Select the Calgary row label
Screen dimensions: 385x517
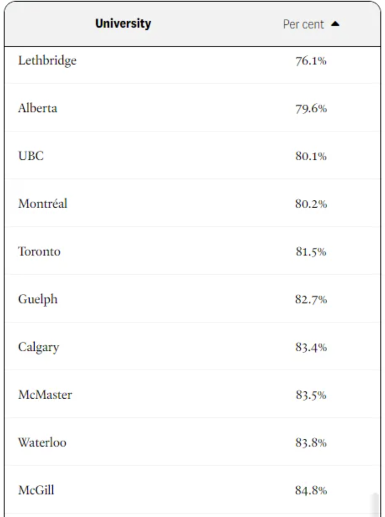click(x=38, y=348)
